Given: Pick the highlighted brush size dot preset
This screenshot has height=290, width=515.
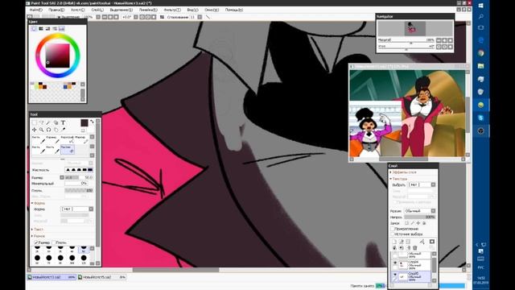Looking at the screenshot, I should (84, 250).
